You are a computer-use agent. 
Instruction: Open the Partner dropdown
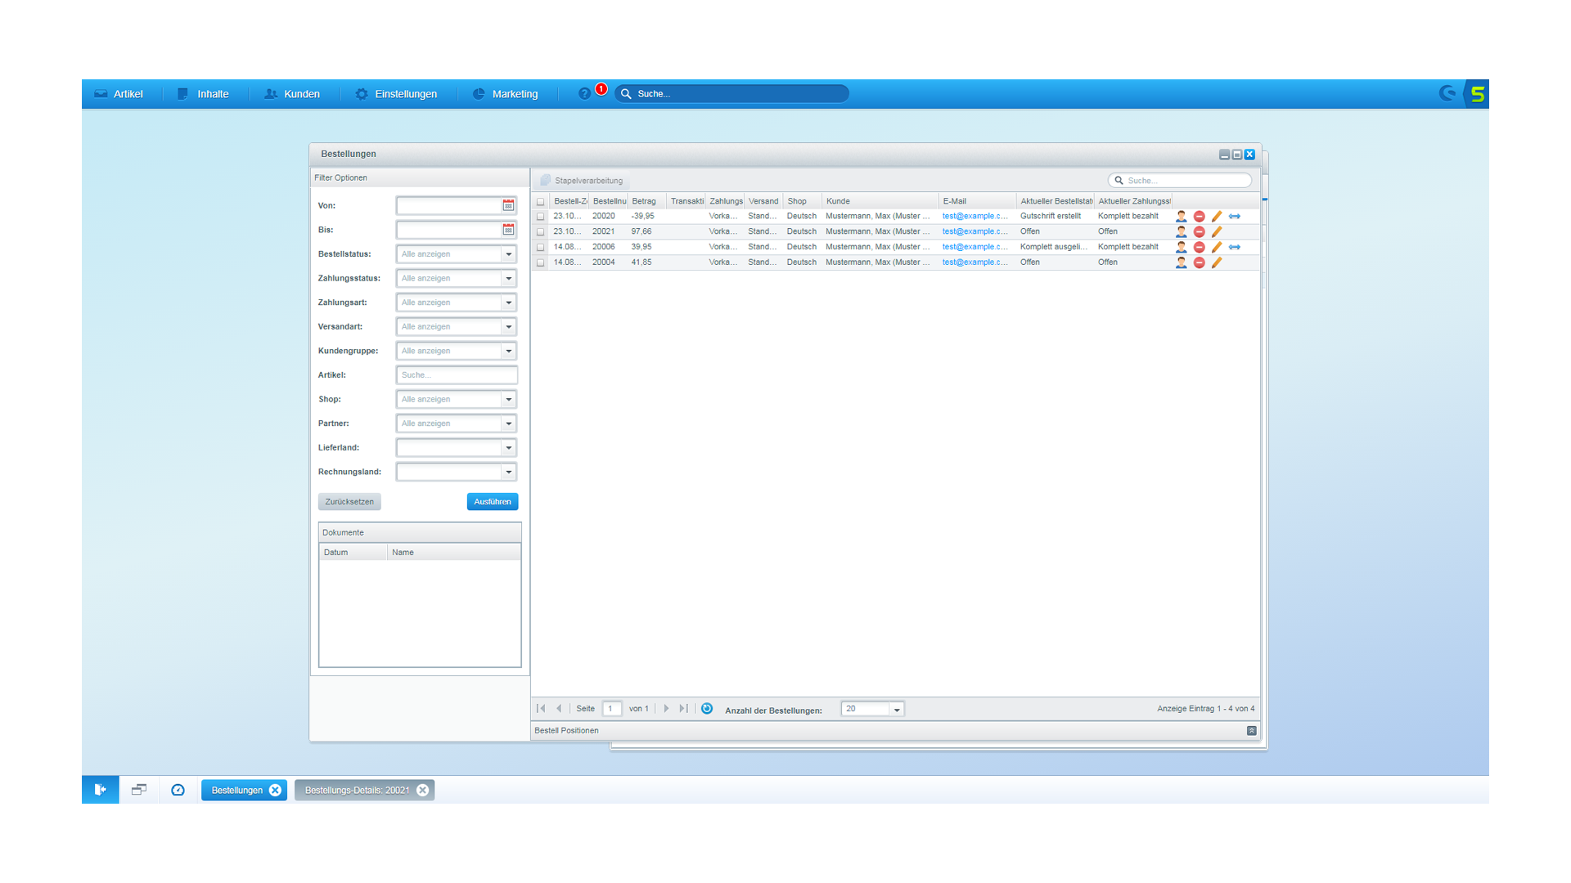(x=508, y=424)
